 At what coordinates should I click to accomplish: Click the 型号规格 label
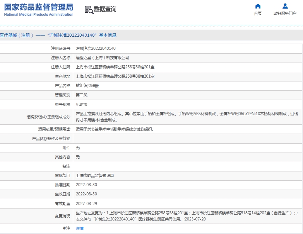point(62,104)
